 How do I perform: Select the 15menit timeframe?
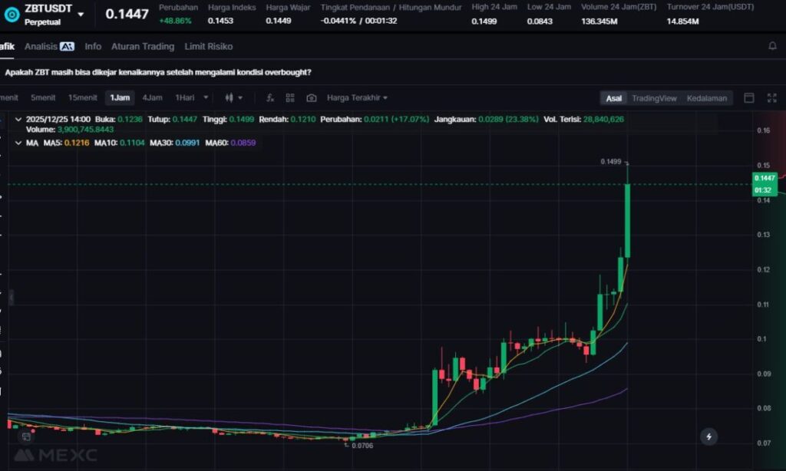[82, 97]
